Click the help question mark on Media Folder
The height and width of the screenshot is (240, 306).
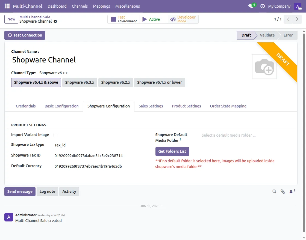tap(180, 139)
